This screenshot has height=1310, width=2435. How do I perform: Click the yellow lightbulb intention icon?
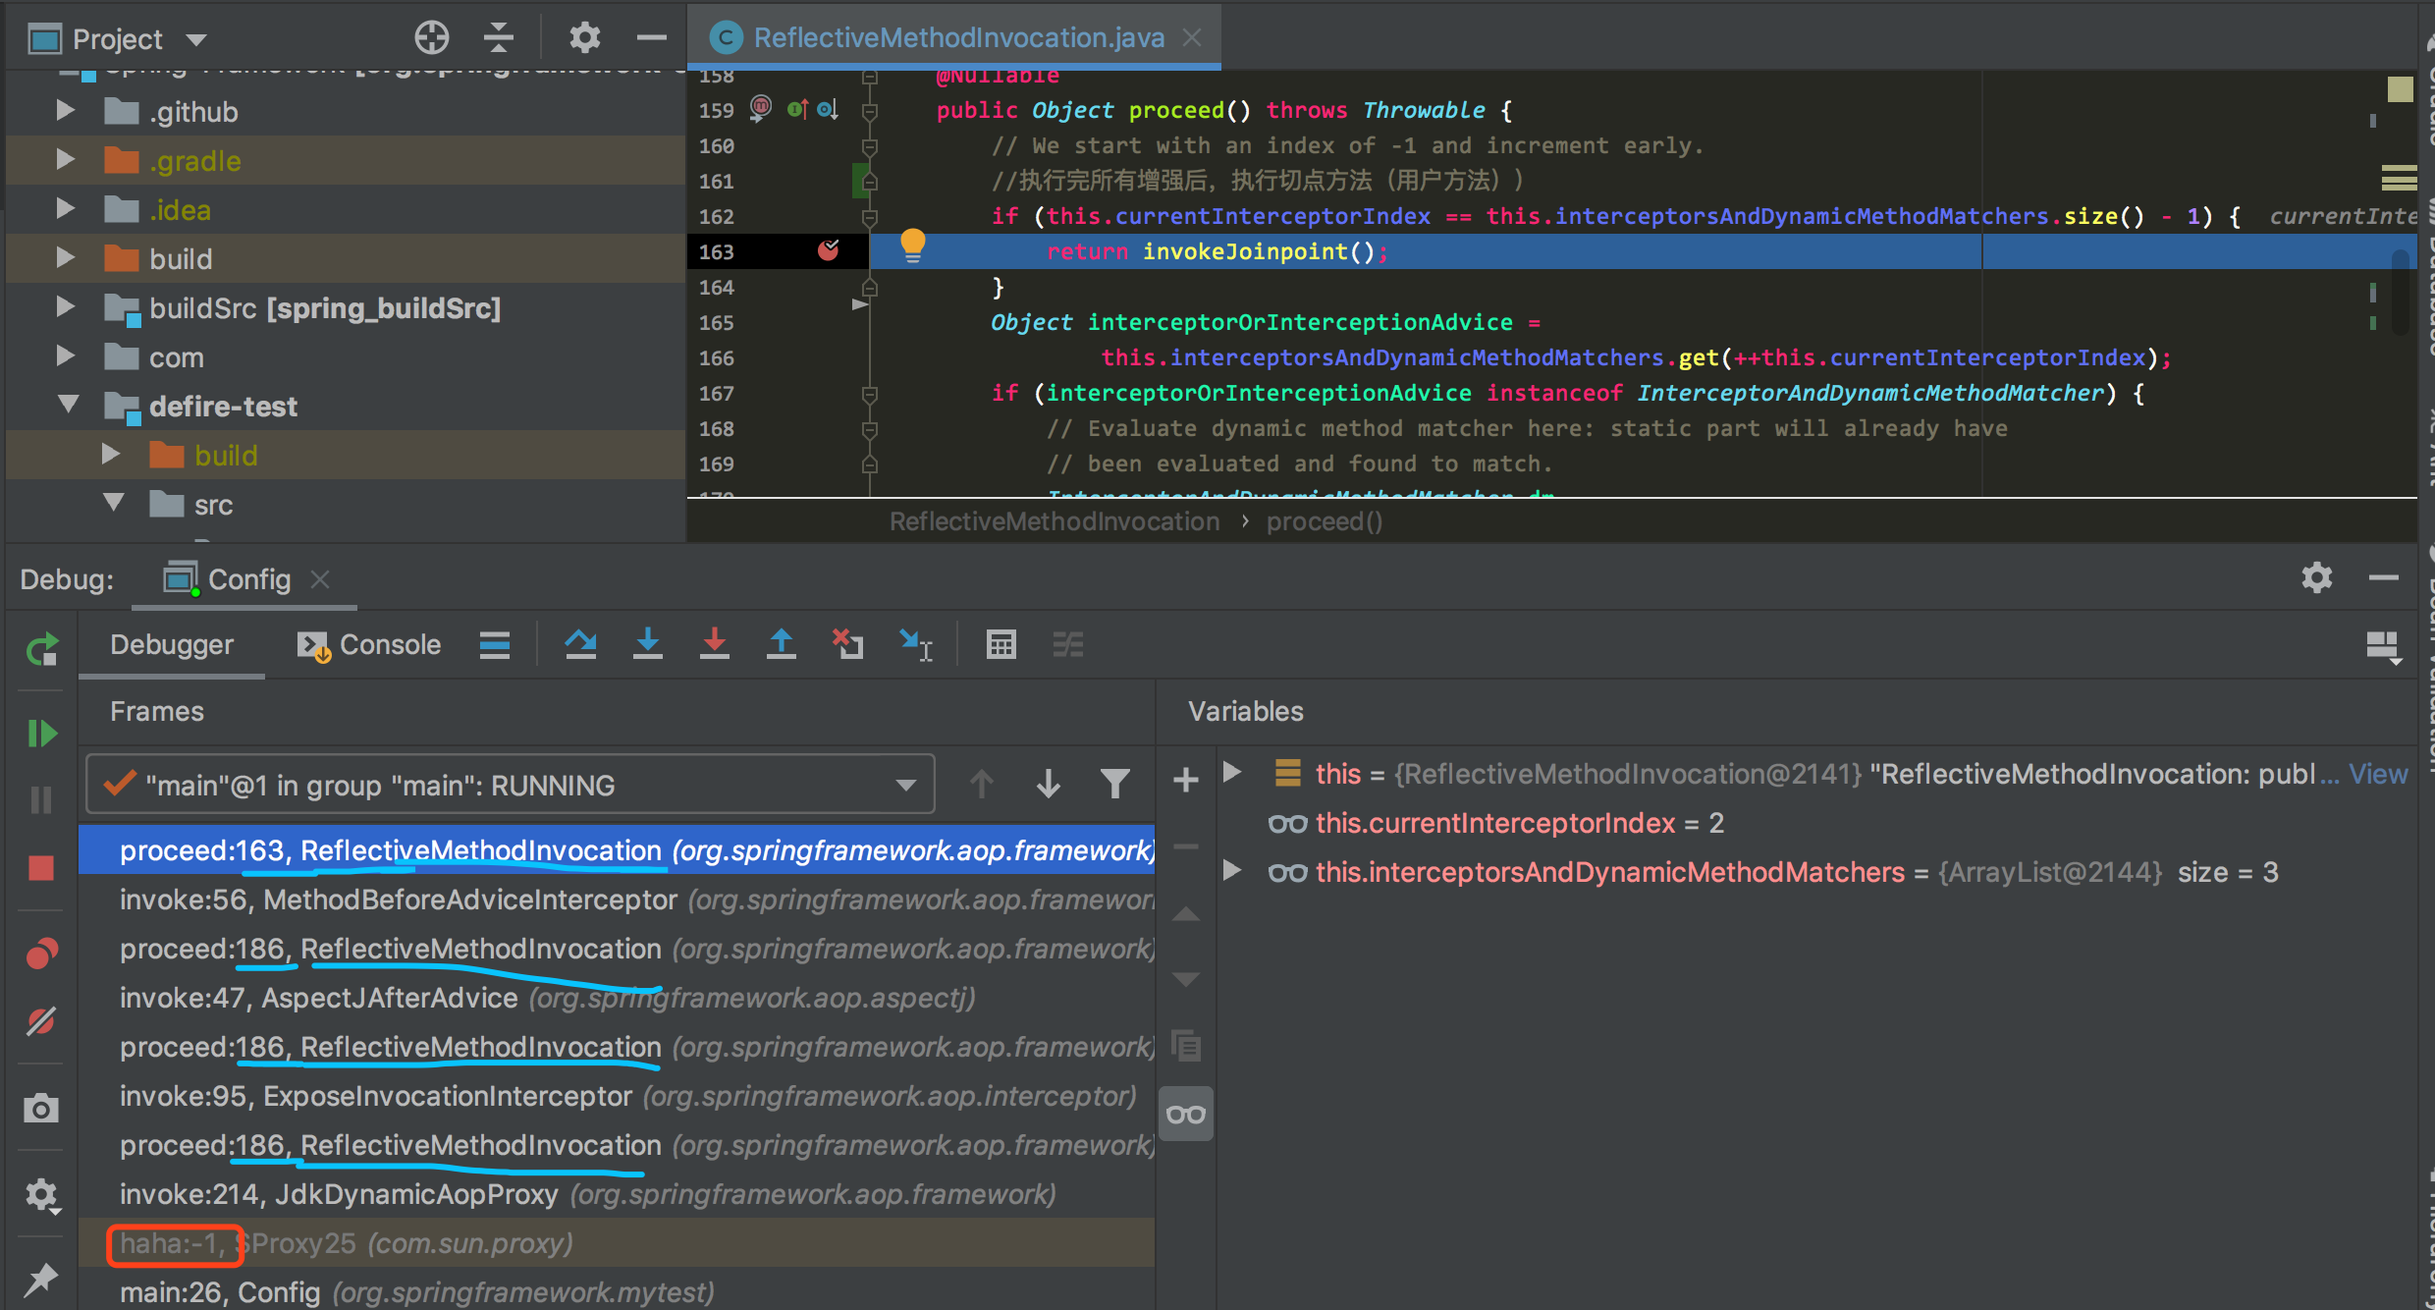[912, 244]
